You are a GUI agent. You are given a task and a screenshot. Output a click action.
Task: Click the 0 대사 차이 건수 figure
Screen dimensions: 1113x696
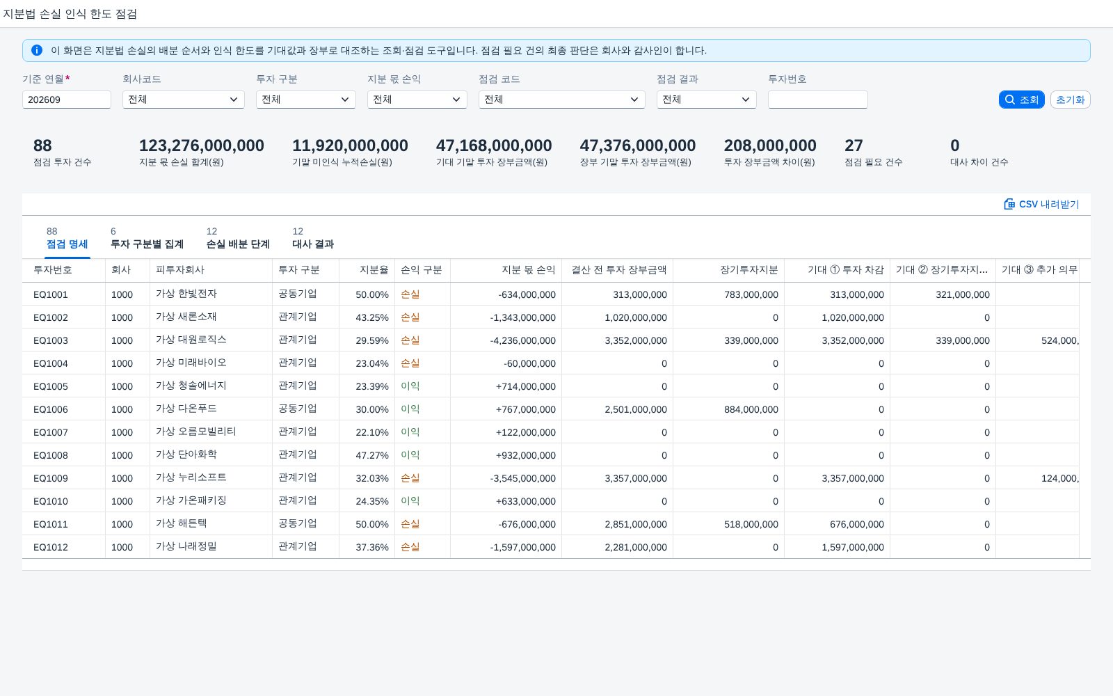click(x=955, y=145)
